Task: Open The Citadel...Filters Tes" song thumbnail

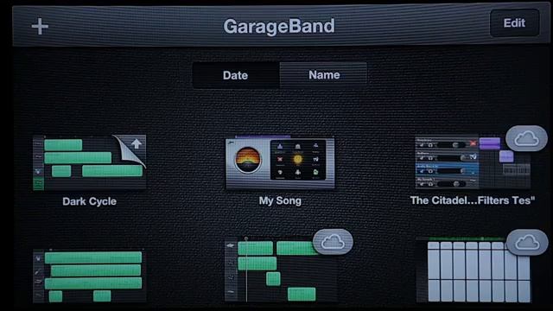Action: [x=473, y=162]
